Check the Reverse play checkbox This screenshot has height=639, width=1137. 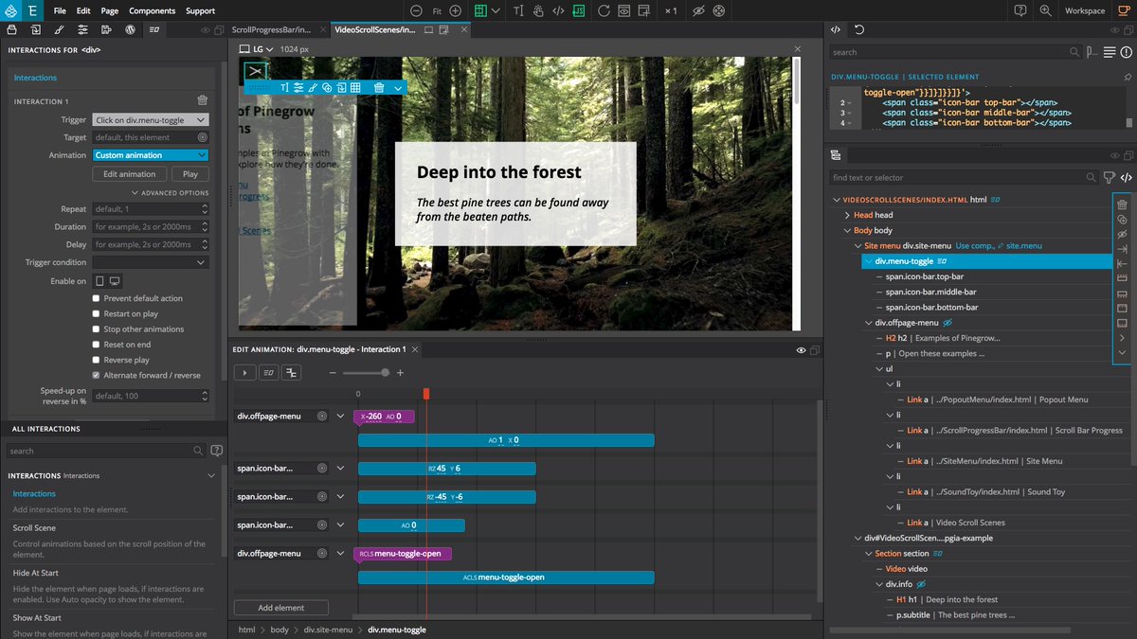coord(96,360)
